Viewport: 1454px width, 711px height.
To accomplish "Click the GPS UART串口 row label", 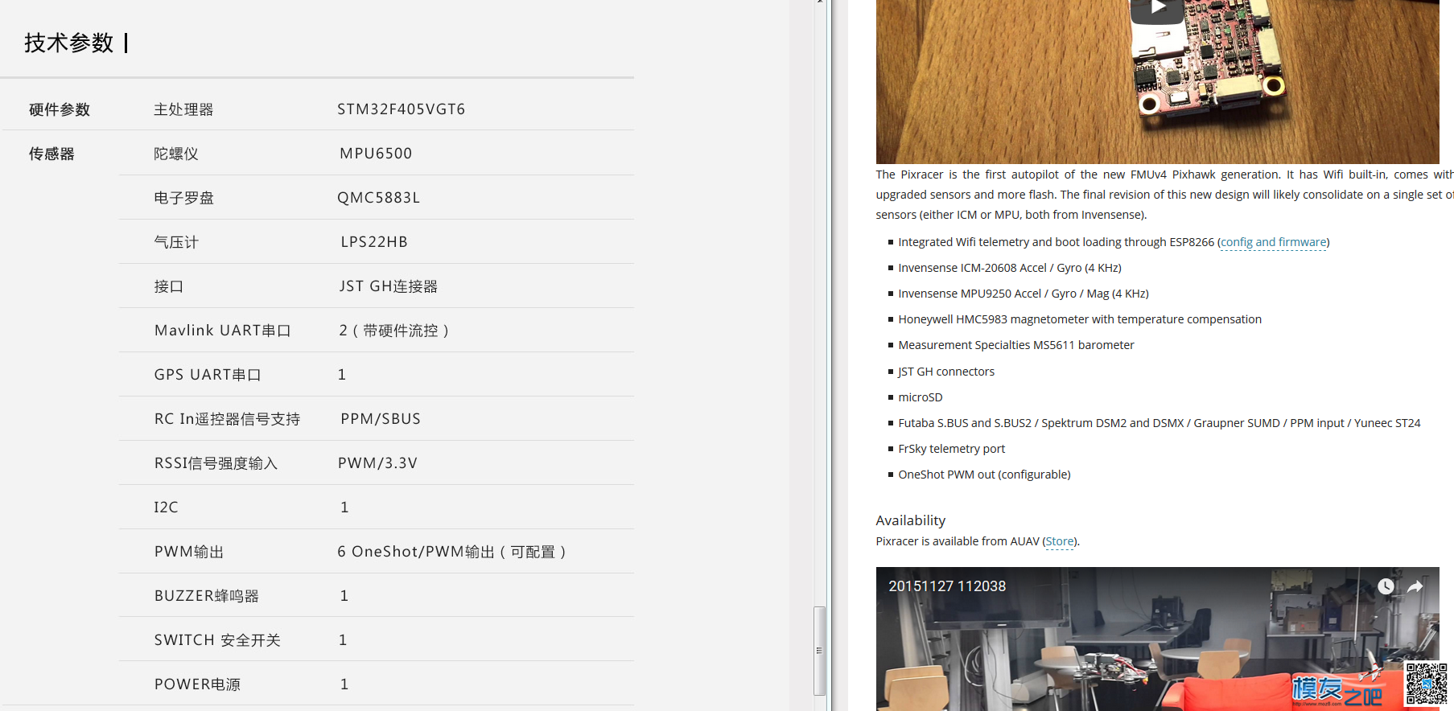I will 208,375.
